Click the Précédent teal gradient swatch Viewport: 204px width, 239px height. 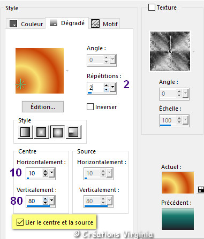coord(178,219)
